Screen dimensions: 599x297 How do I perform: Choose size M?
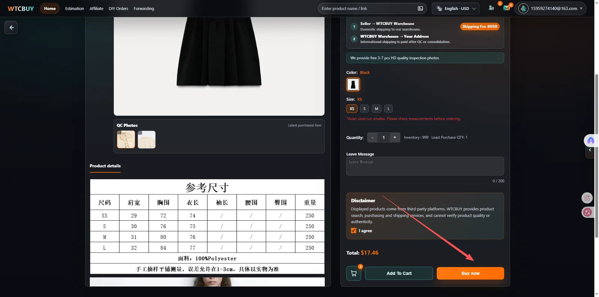click(377, 109)
